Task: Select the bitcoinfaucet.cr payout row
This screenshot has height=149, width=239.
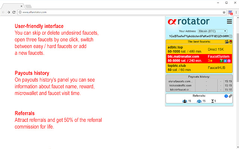Action: coord(199,90)
